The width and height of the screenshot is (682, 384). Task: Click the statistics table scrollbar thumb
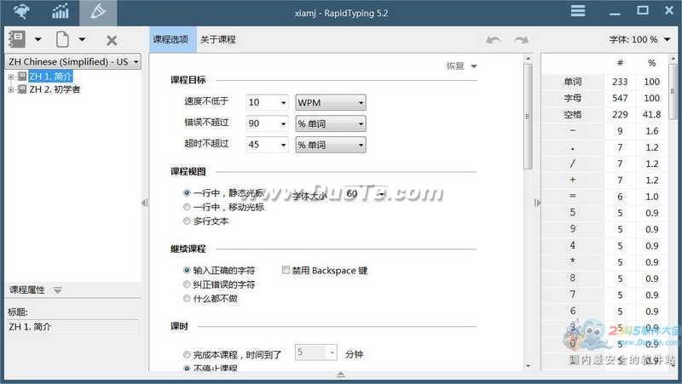[673, 91]
